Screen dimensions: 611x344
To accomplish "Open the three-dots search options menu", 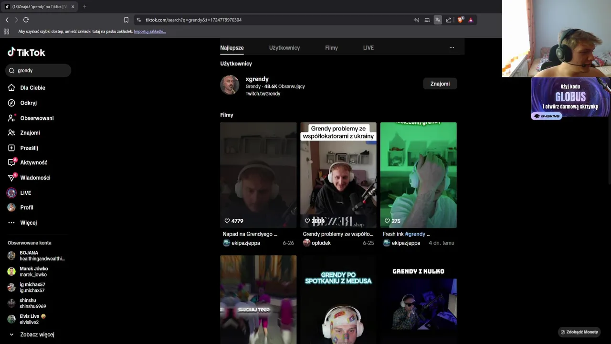I will tap(452, 47).
